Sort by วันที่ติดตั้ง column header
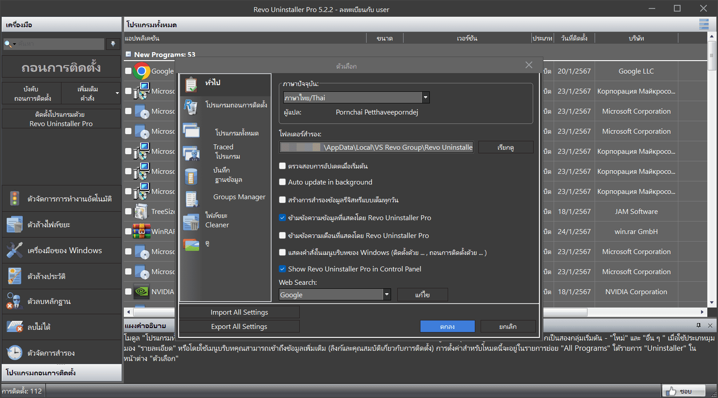Screen dimensions: 718x398 tap(574, 38)
